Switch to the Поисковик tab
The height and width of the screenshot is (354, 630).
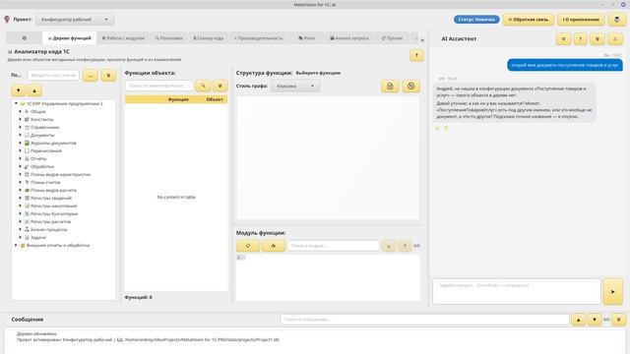(168, 38)
